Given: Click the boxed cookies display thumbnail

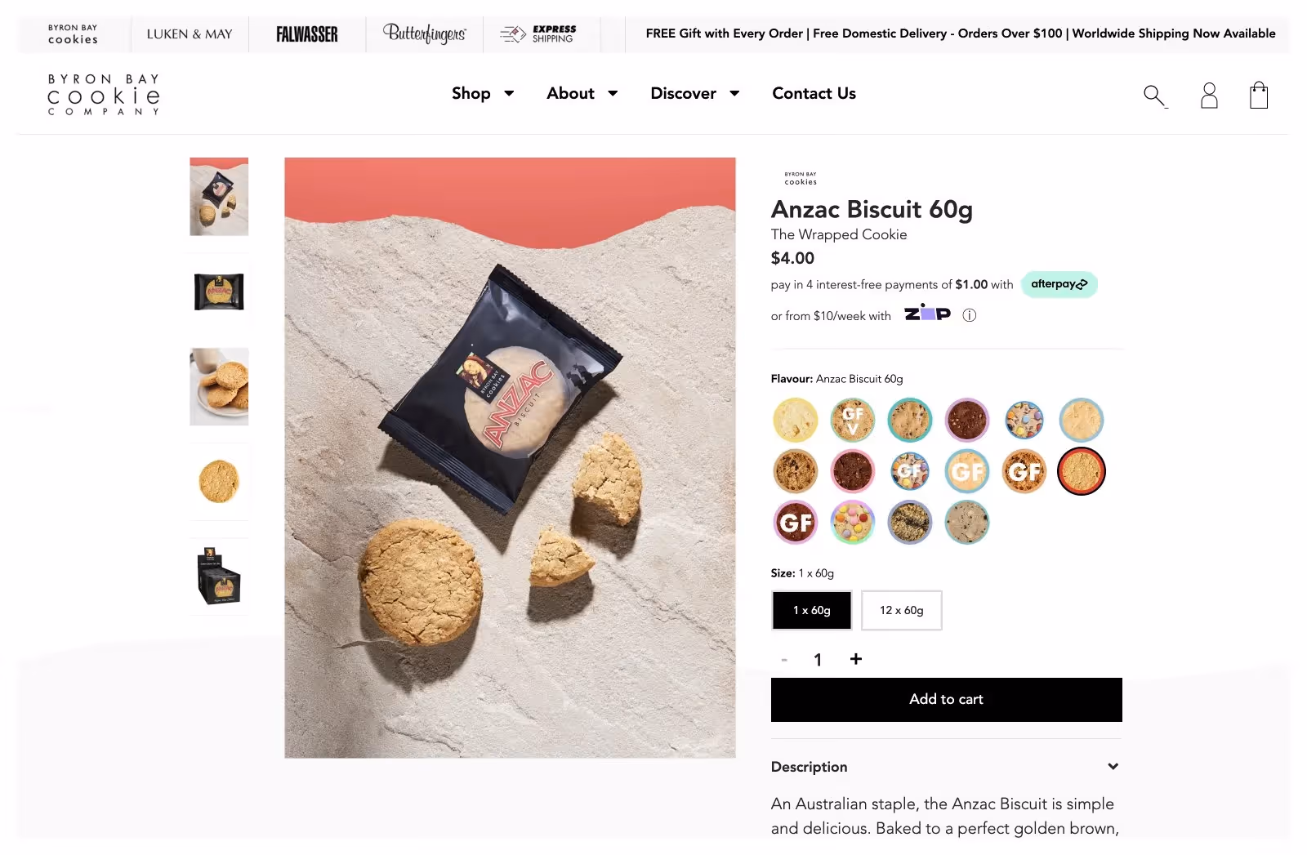Looking at the screenshot, I should 218,576.
